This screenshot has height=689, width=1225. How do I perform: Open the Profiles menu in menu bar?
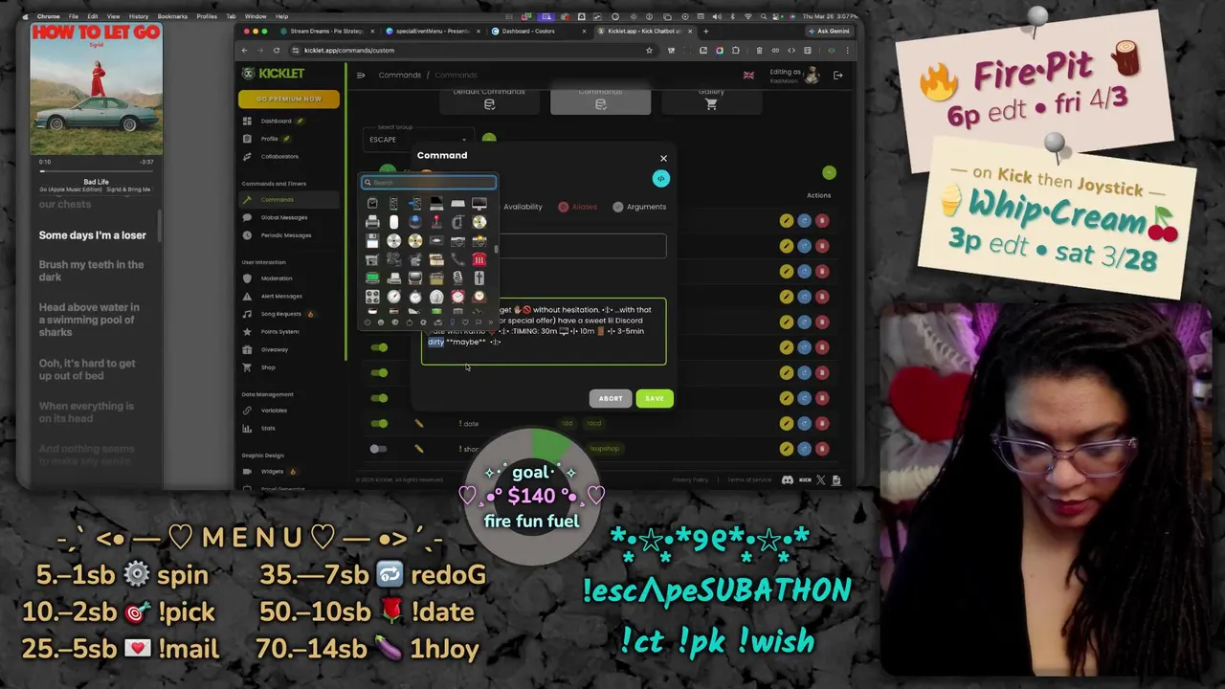[x=207, y=16]
